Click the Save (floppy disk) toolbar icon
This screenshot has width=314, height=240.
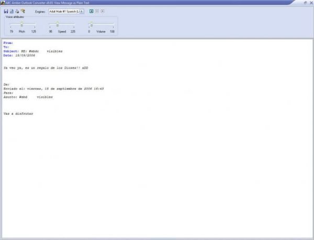[x=6, y=11]
